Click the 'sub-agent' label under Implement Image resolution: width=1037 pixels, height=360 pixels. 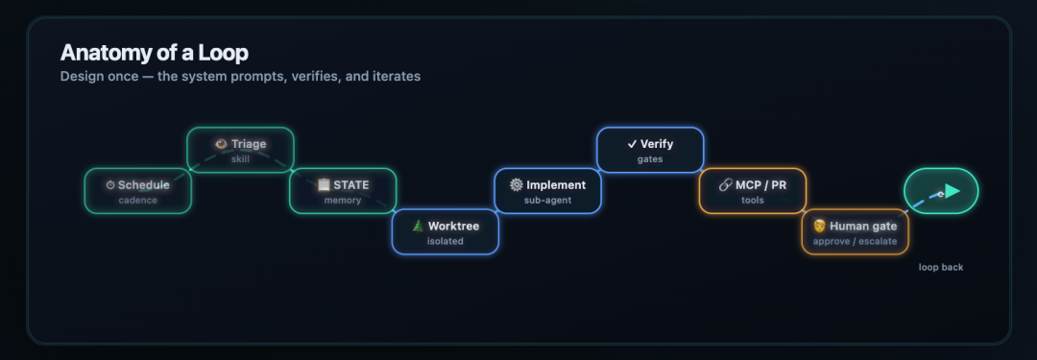(x=547, y=201)
